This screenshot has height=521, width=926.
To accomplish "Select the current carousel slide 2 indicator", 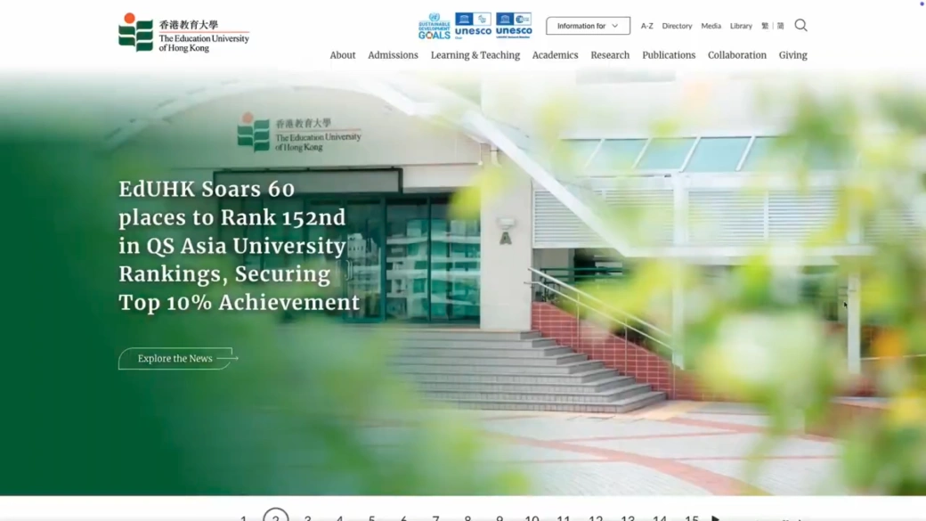I will click(x=276, y=515).
